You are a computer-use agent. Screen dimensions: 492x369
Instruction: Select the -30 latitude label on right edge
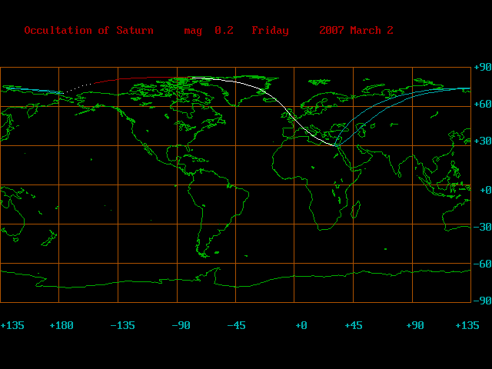481,227
